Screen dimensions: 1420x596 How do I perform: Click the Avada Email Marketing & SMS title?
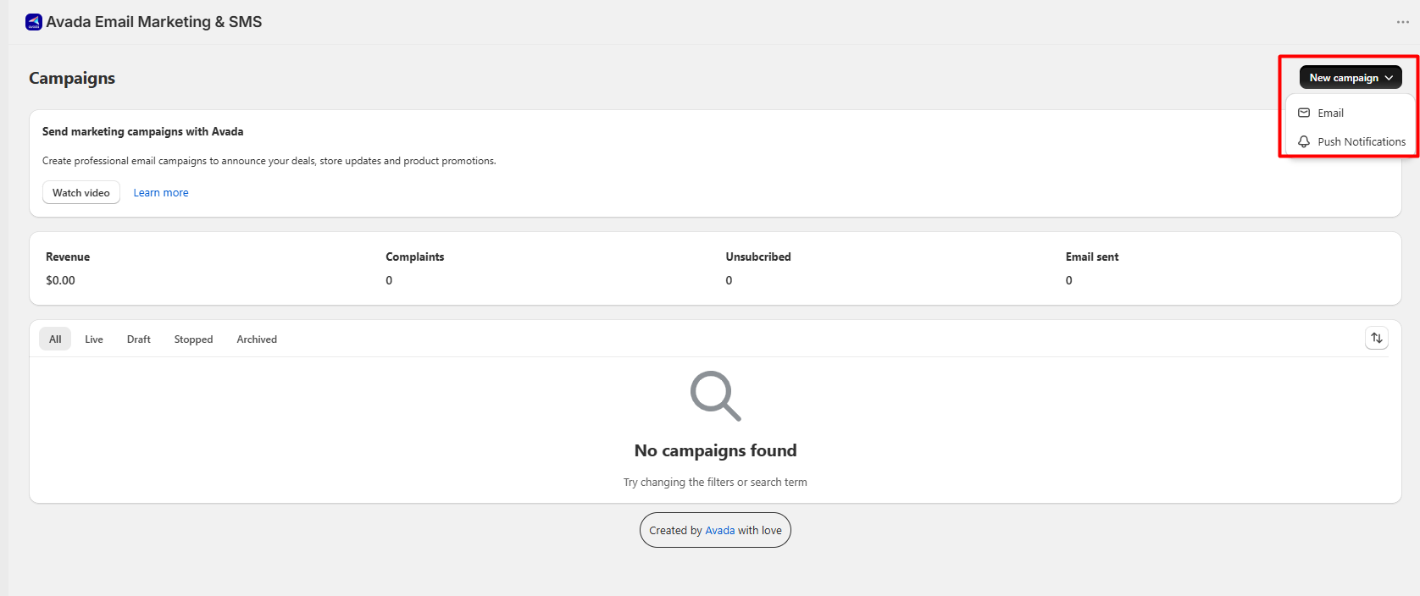(154, 22)
